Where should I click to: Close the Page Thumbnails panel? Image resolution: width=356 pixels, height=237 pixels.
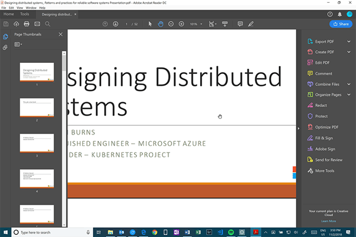(61, 34)
